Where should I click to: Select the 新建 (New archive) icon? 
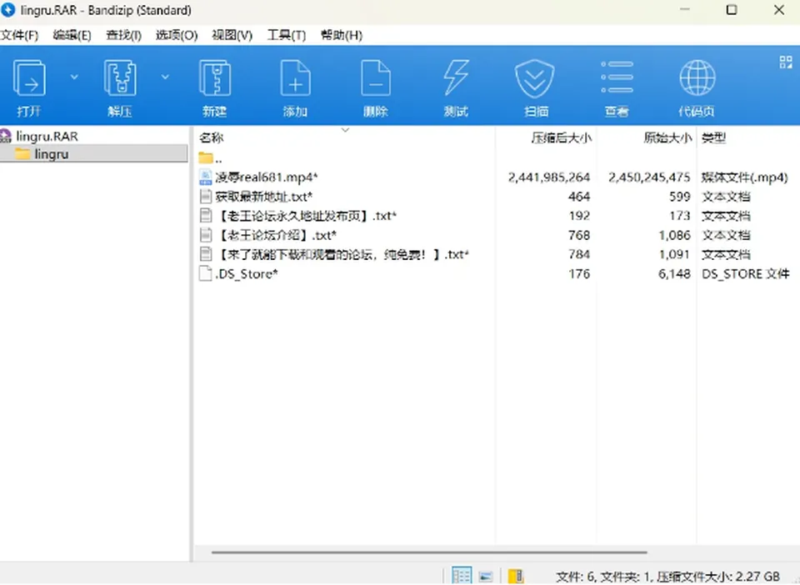[x=214, y=78]
